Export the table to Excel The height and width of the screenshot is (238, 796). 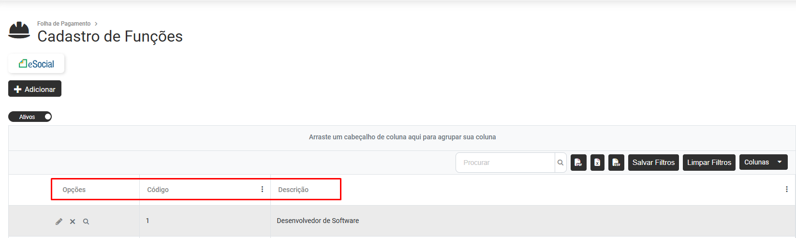(597, 163)
